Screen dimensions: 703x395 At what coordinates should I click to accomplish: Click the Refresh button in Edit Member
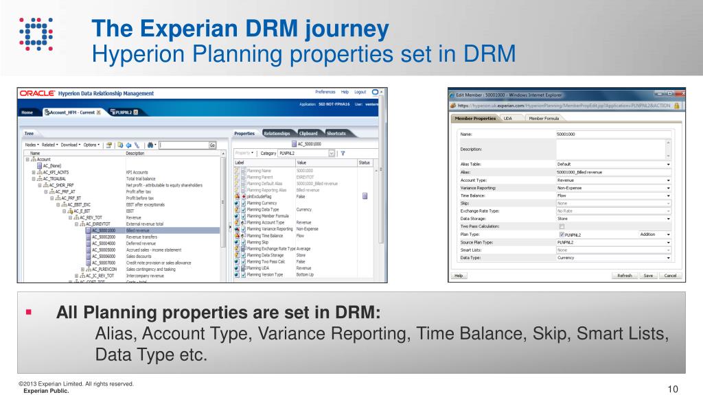[x=624, y=276]
